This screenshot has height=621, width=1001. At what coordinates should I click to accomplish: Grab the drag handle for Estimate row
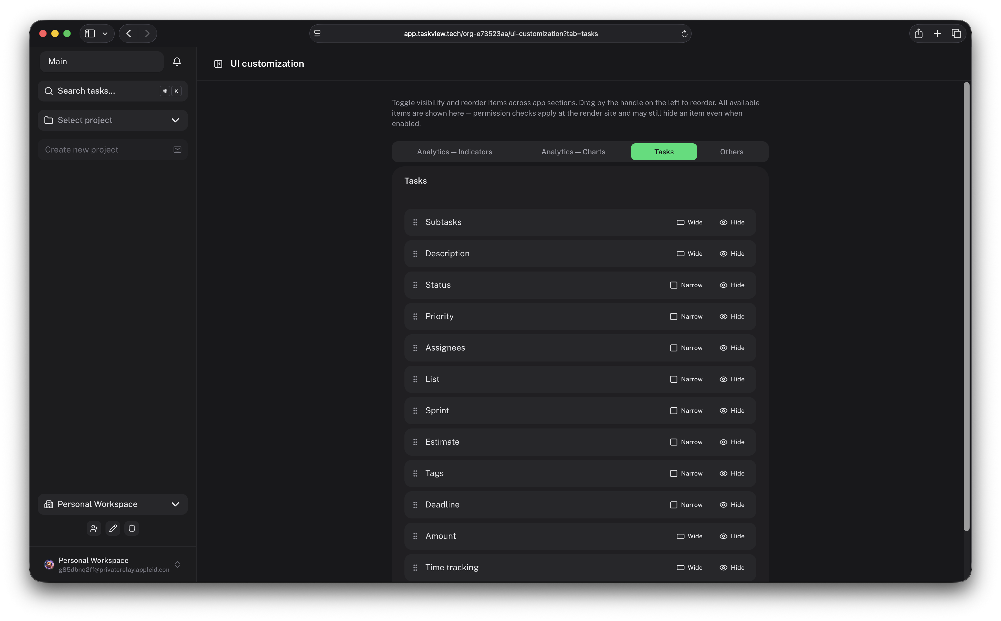coord(415,442)
